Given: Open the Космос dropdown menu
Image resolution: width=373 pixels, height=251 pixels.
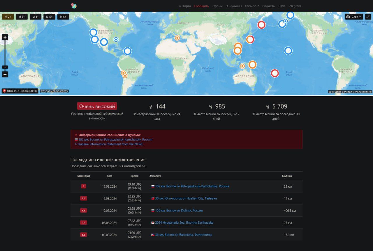Looking at the screenshot, I should tap(252, 6).
